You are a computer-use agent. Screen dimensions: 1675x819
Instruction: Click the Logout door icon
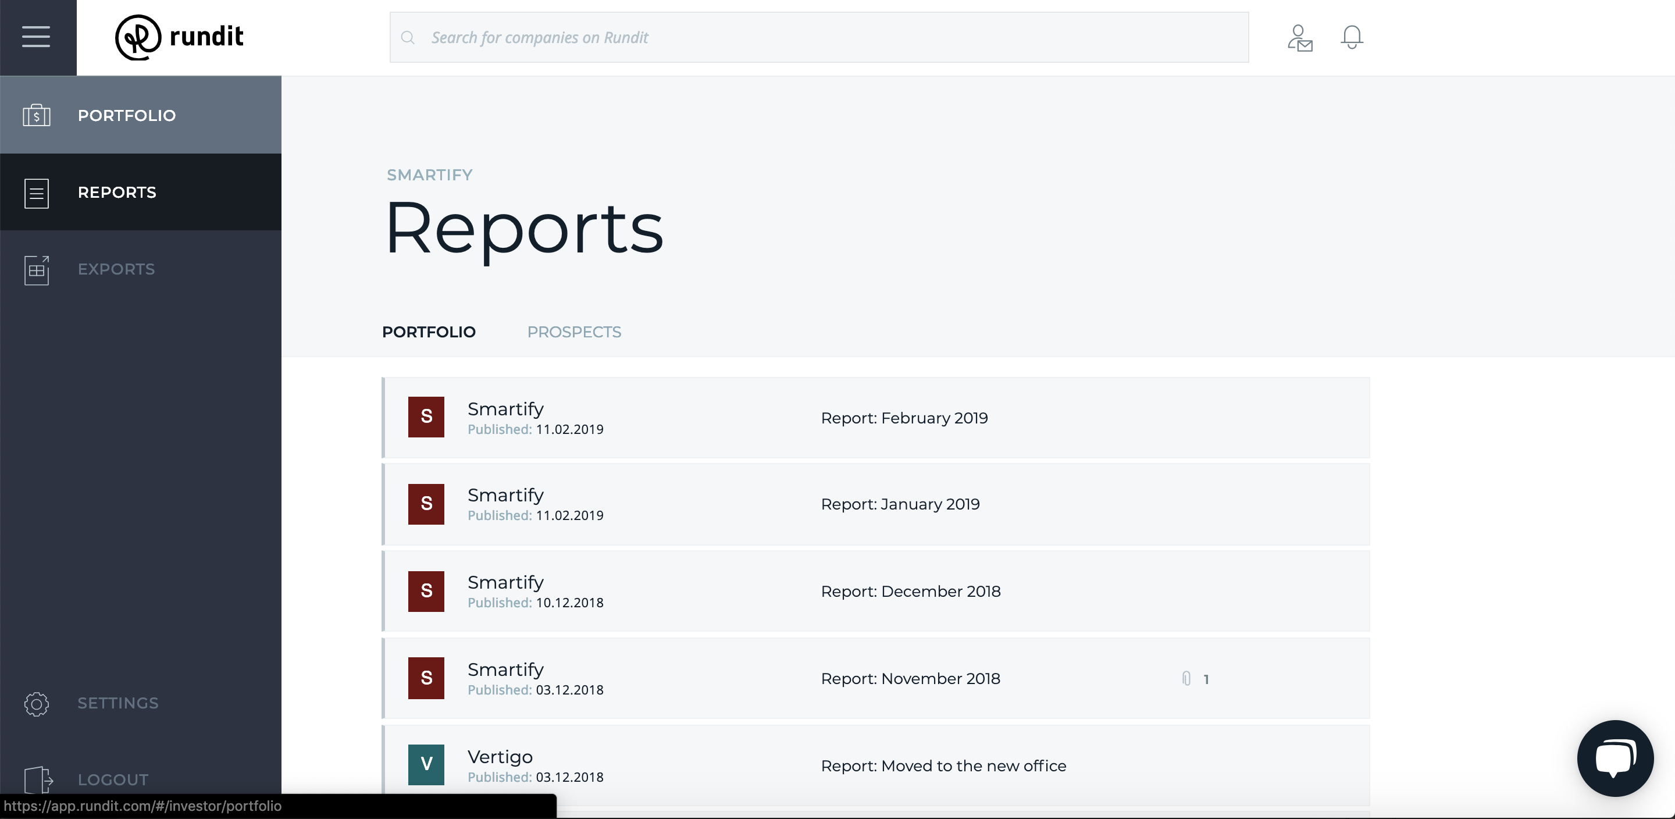(x=38, y=779)
